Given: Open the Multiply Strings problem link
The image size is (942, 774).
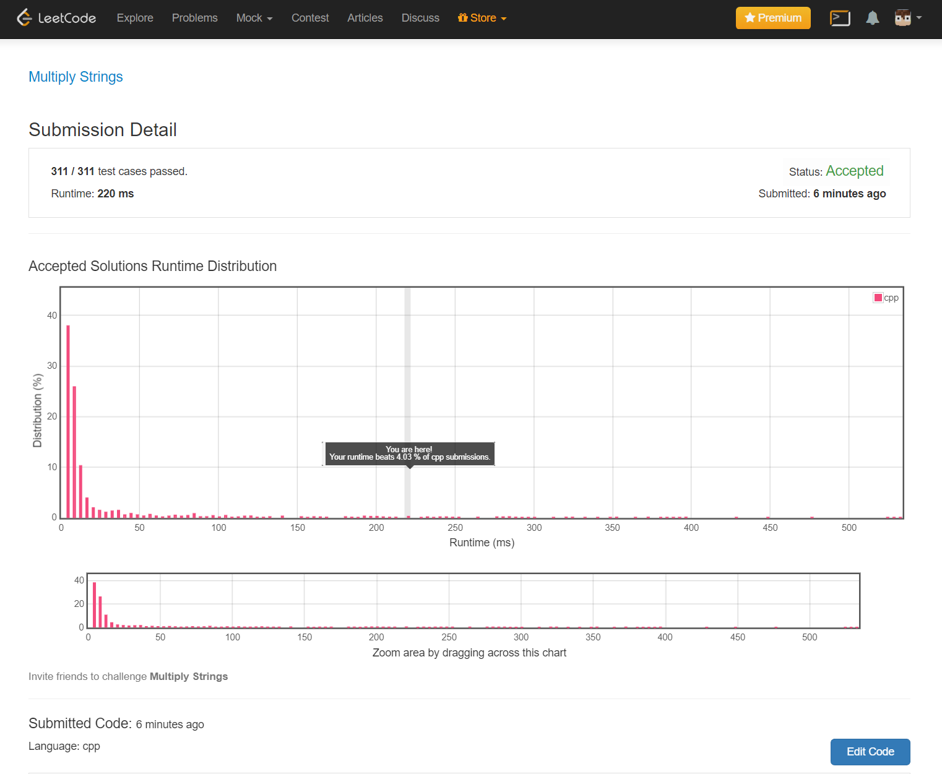Looking at the screenshot, I should pyautogui.click(x=76, y=77).
